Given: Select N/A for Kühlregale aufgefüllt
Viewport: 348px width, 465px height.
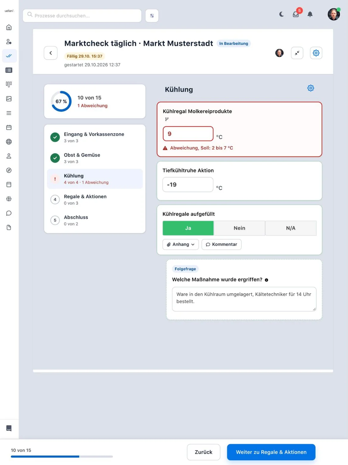Looking at the screenshot, I should pyautogui.click(x=291, y=228).
